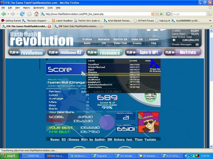
Task: Click the Google search input field
Action: tap(189, 14)
